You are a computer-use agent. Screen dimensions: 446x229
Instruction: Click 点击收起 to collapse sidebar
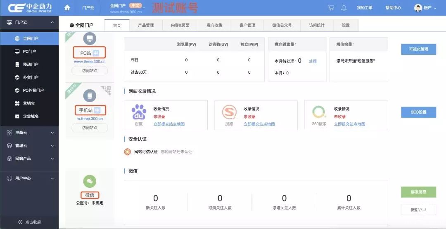click(29, 222)
